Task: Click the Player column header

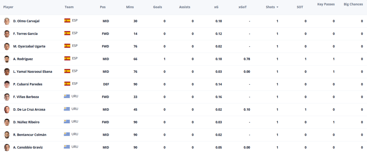Action: click(8, 7)
